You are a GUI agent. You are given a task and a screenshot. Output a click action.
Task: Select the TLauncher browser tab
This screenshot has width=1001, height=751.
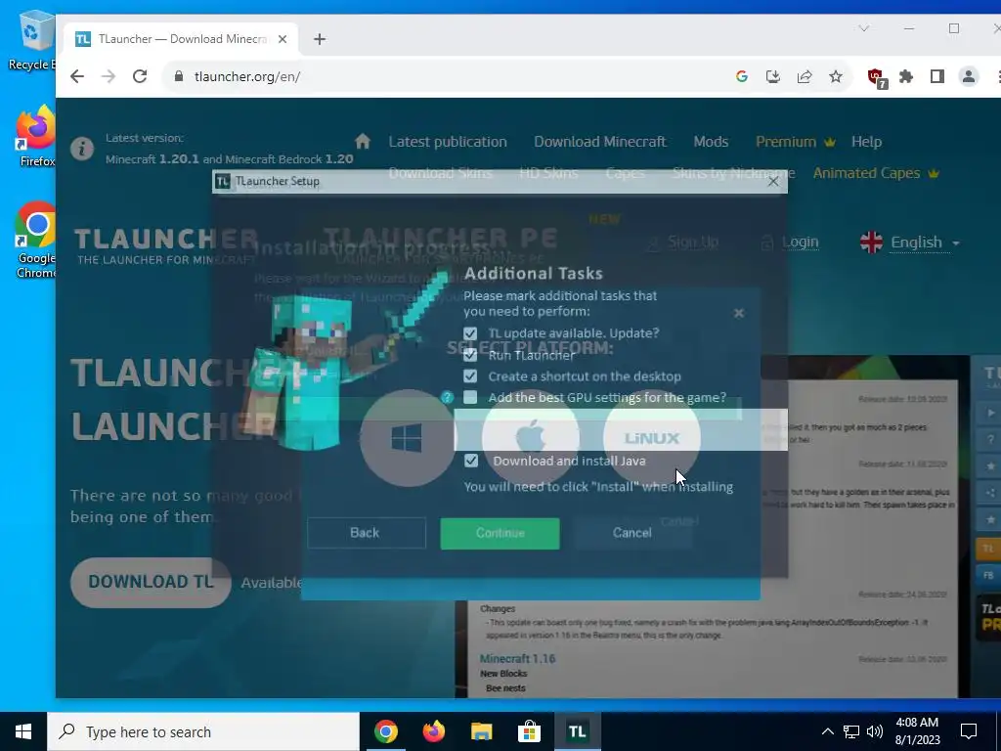[182, 39]
